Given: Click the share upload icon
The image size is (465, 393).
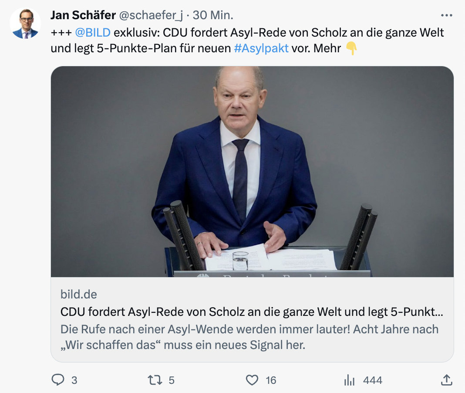Looking at the screenshot, I should pyautogui.click(x=446, y=380).
